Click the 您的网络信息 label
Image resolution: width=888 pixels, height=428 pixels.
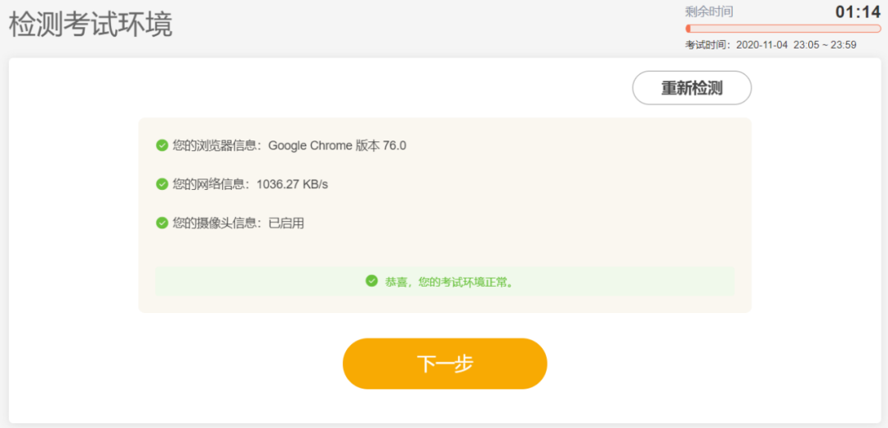tap(210, 184)
